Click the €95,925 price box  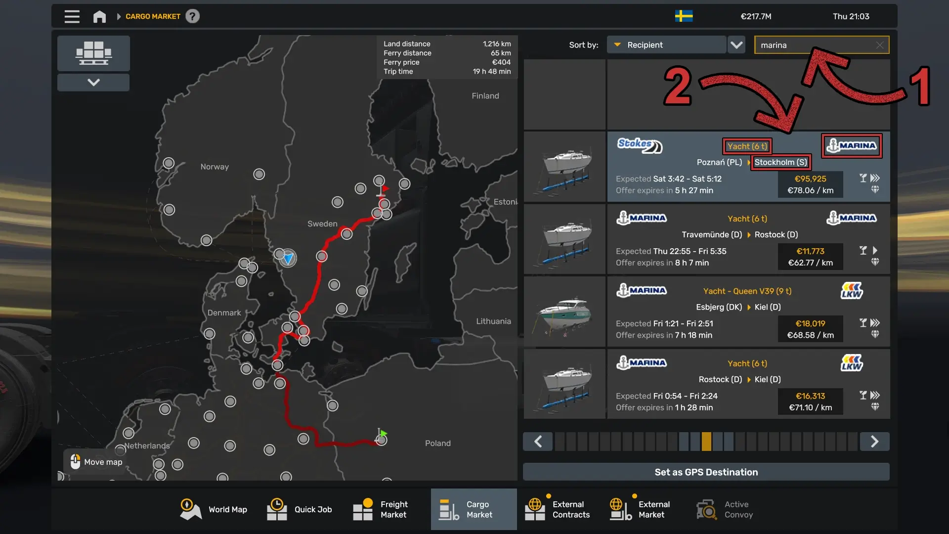[810, 184]
